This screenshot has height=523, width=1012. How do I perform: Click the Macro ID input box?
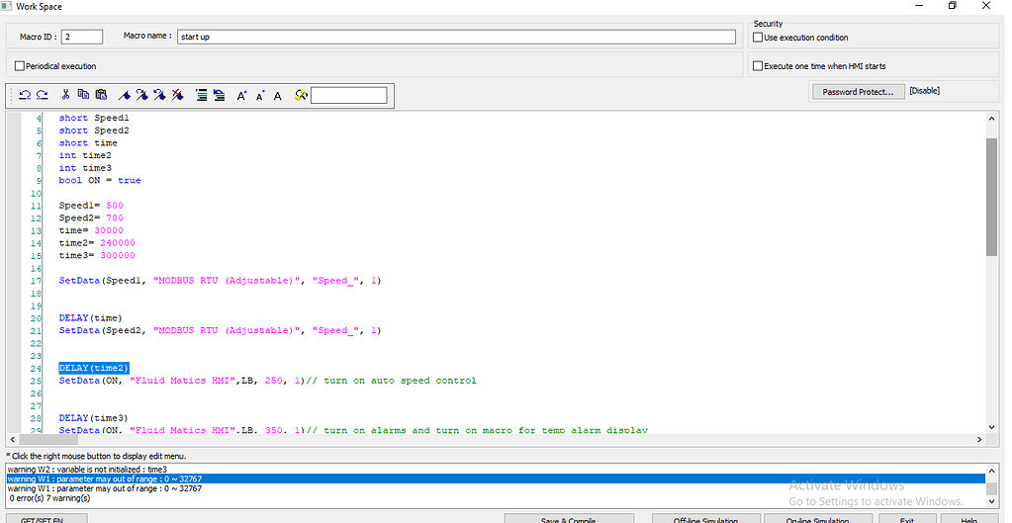pos(82,38)
